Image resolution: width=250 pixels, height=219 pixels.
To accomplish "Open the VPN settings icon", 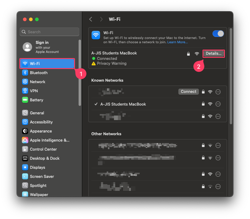I will [x=25, y=91].
